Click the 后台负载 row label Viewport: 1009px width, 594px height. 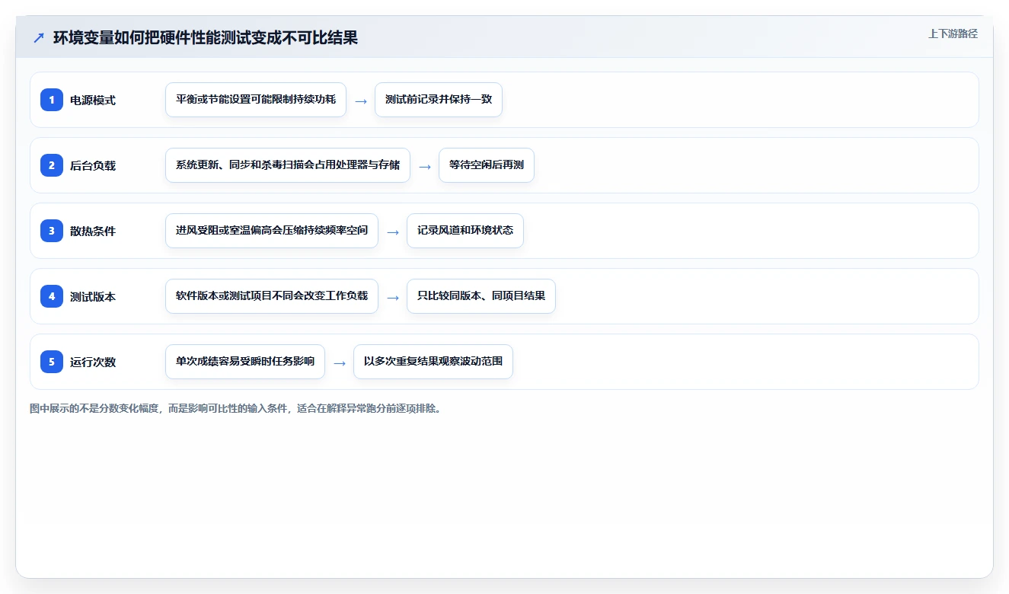[x=93, y=165]
